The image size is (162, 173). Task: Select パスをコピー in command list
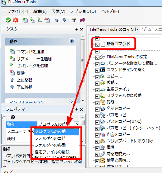coord(118,115)
